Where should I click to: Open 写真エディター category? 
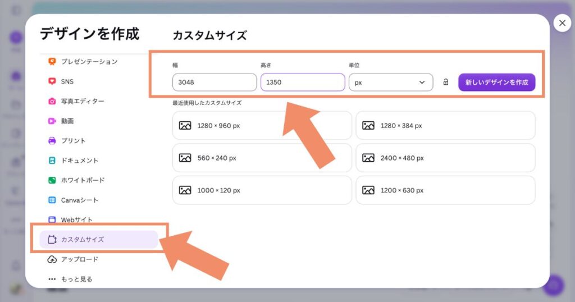[x=83, y=101]
